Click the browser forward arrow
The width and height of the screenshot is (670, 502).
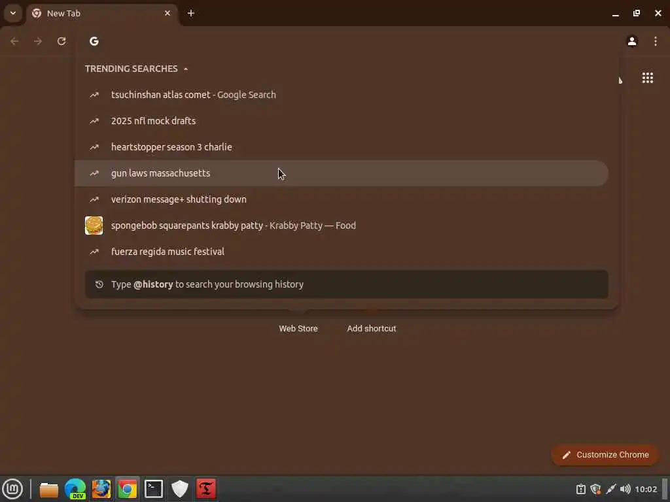38,41
